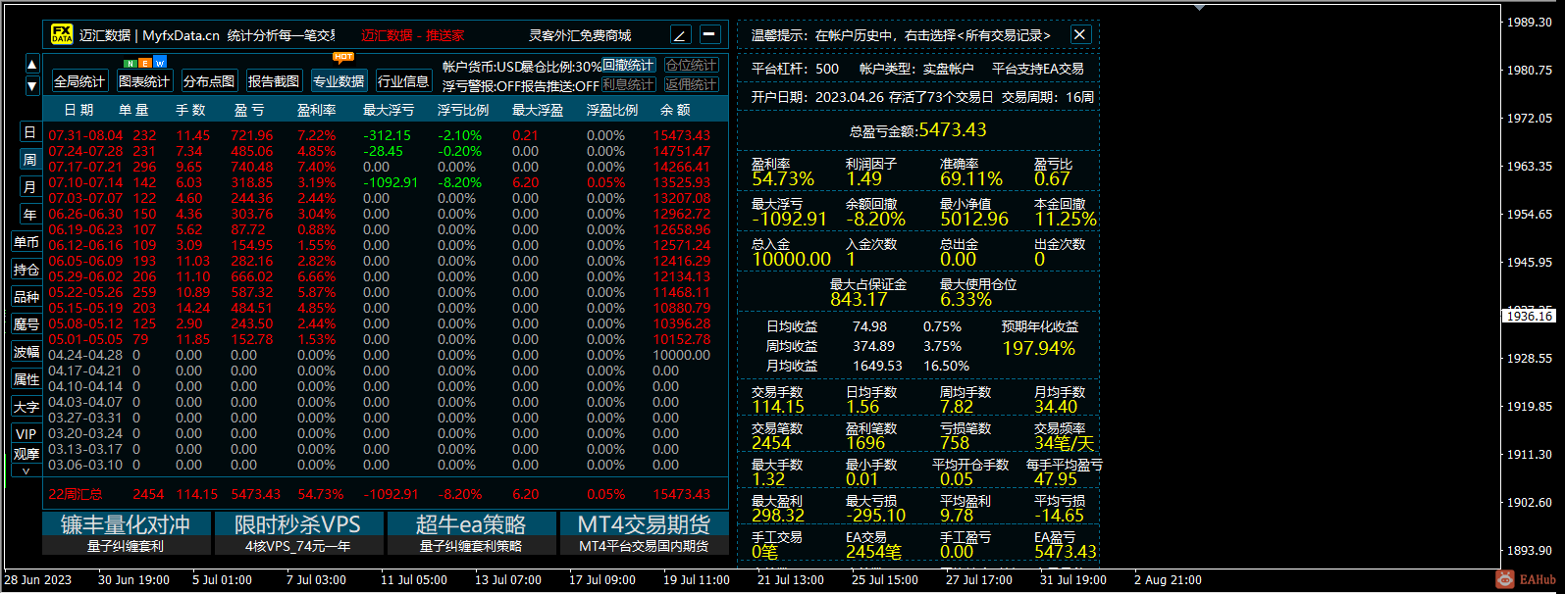
Task: Click the 22周汇总 summary row label
Action: coord(76,494)
